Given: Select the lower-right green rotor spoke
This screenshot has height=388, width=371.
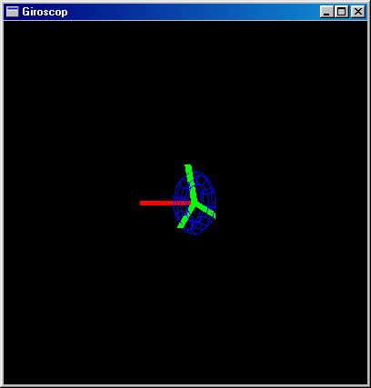Looking at the screenshot, I should (x=206, y=210).
